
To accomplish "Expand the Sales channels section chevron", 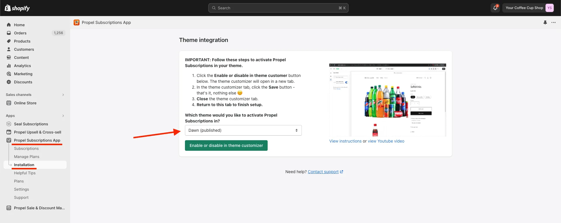I will click(63, 95).
